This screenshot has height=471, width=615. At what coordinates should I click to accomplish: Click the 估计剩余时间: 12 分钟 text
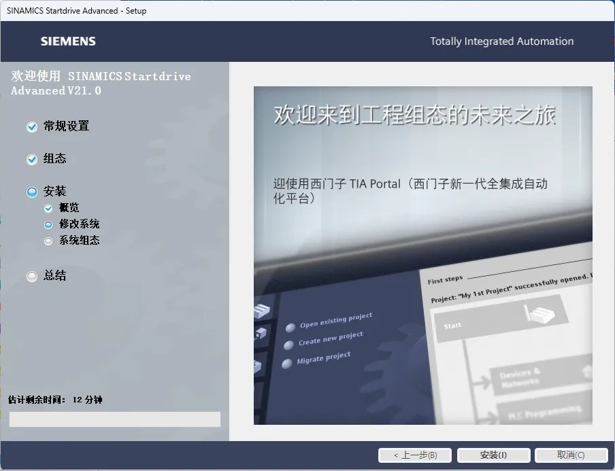pyautogui.click(x=55, y=400)
